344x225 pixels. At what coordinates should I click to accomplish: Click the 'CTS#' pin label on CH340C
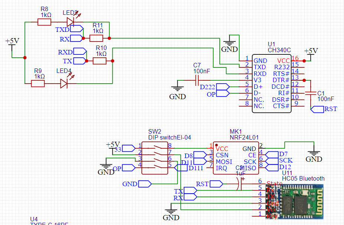click(x=281, y=106)
